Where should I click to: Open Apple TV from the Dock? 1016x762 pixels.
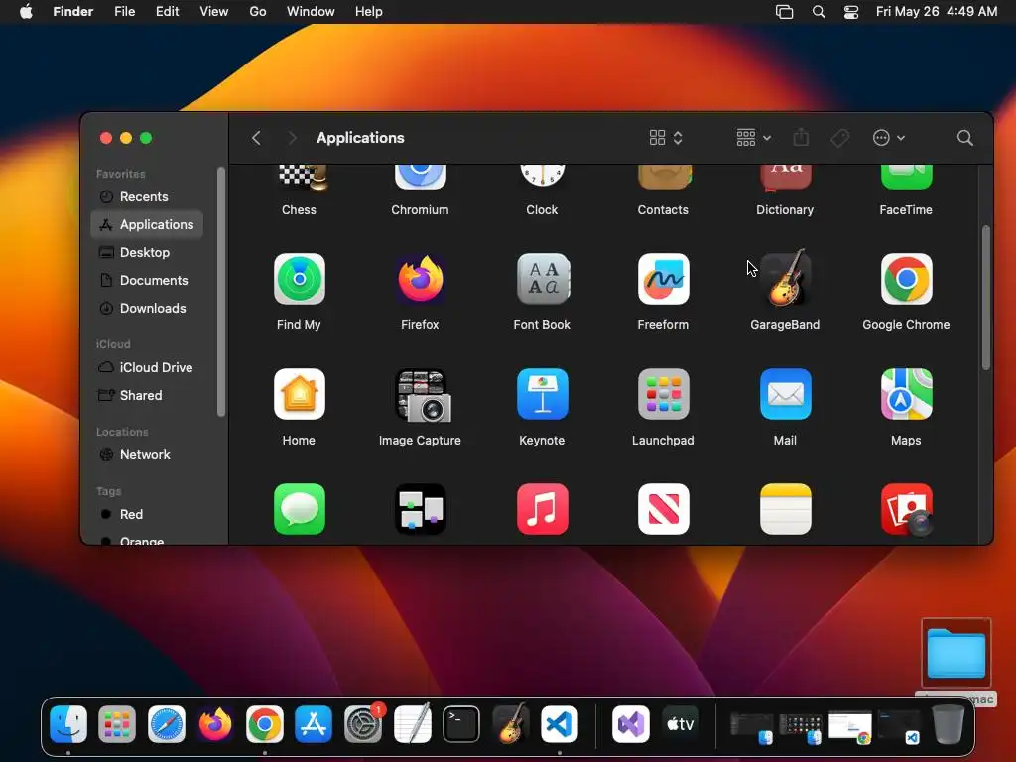[681, 724]
